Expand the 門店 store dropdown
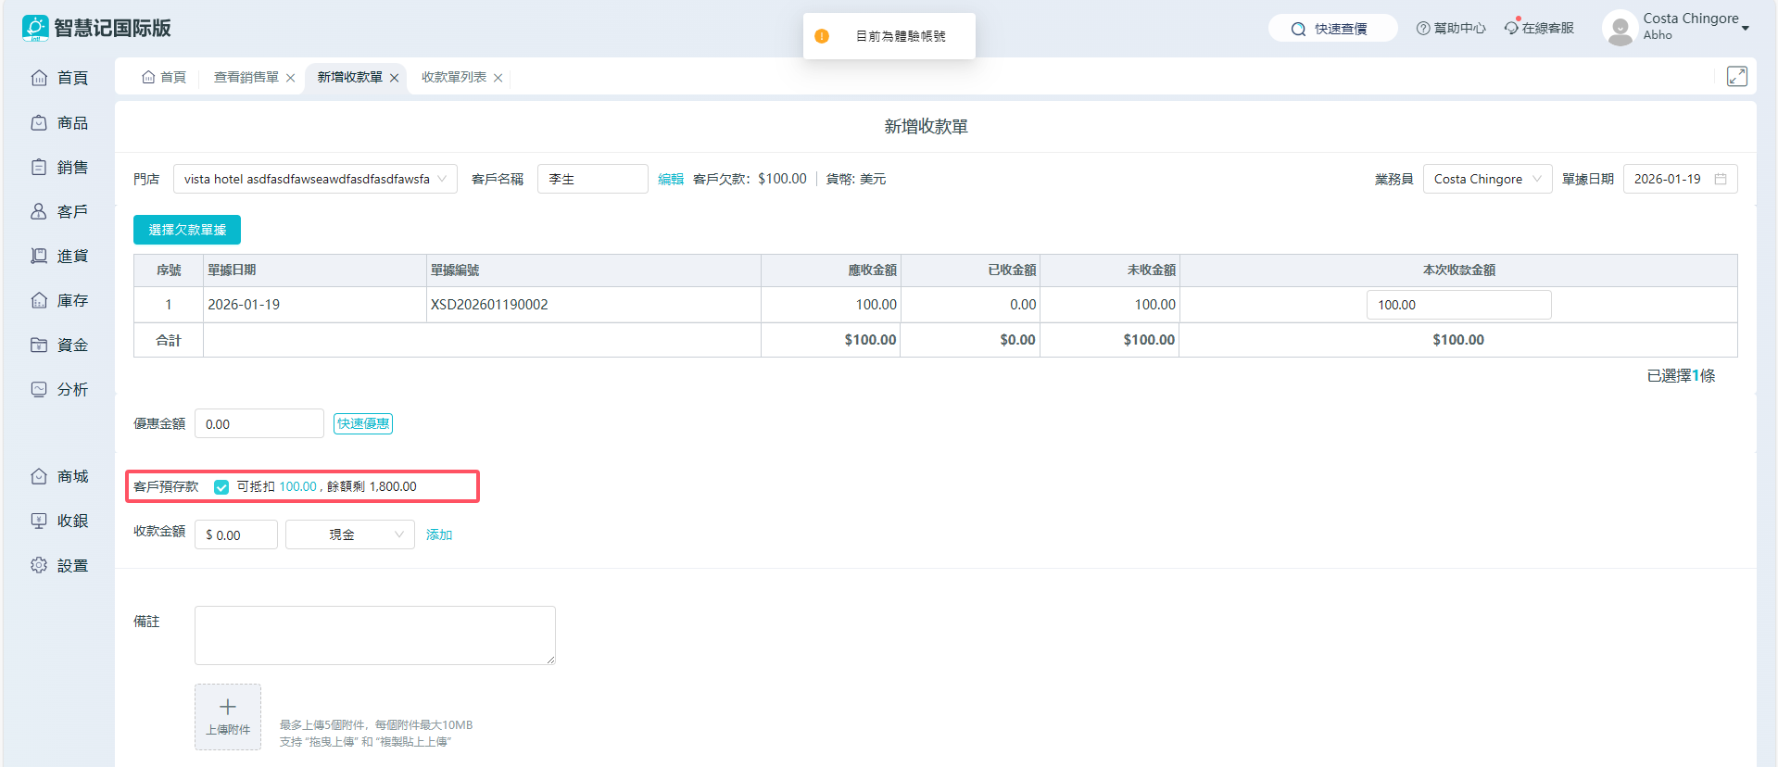This screenshot has width=1778, height=767. click(442, 180)
